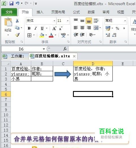Click Increase Indent icon
The image size is (136, 148).
(x=82, y=35)
